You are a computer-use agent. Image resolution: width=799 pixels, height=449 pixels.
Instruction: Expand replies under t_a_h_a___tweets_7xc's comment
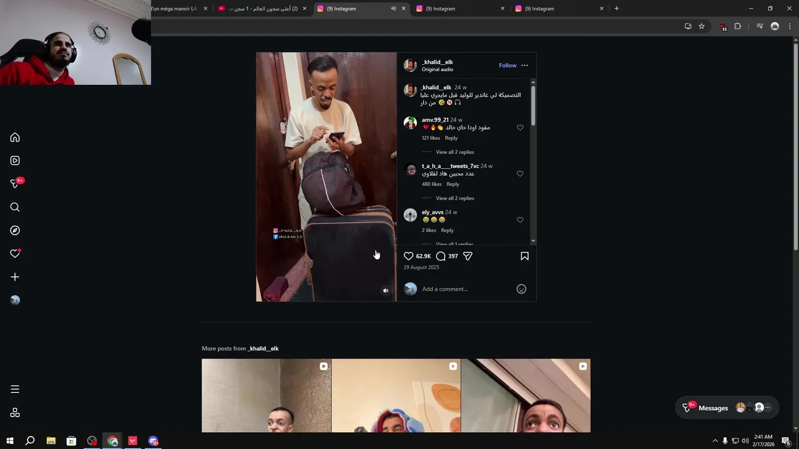point(455,198)
